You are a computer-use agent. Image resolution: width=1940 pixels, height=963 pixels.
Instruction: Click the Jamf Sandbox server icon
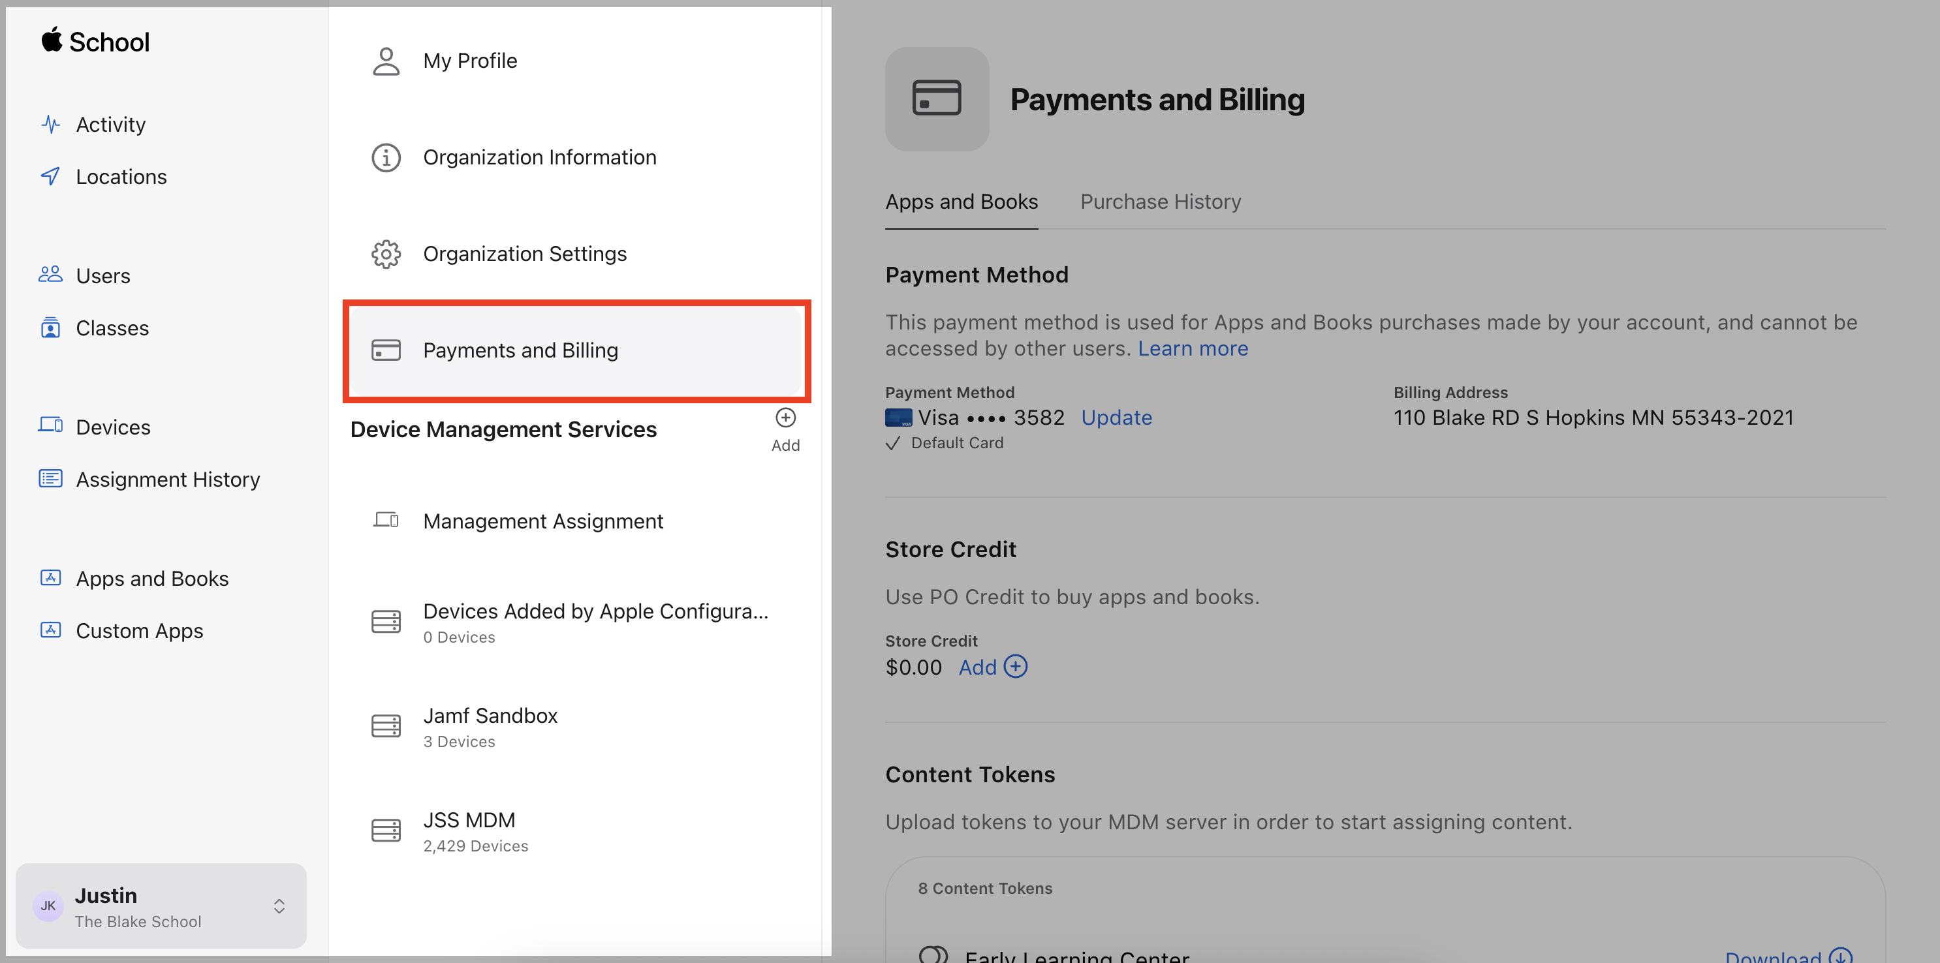tap(386, 726)
